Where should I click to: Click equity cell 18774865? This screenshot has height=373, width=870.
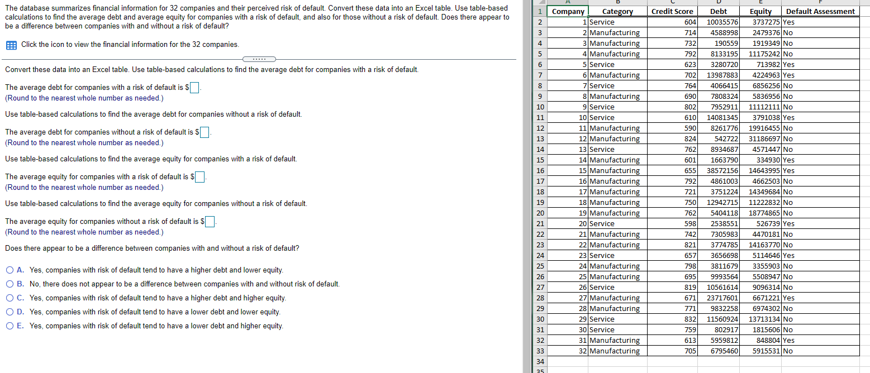[760, 213]
